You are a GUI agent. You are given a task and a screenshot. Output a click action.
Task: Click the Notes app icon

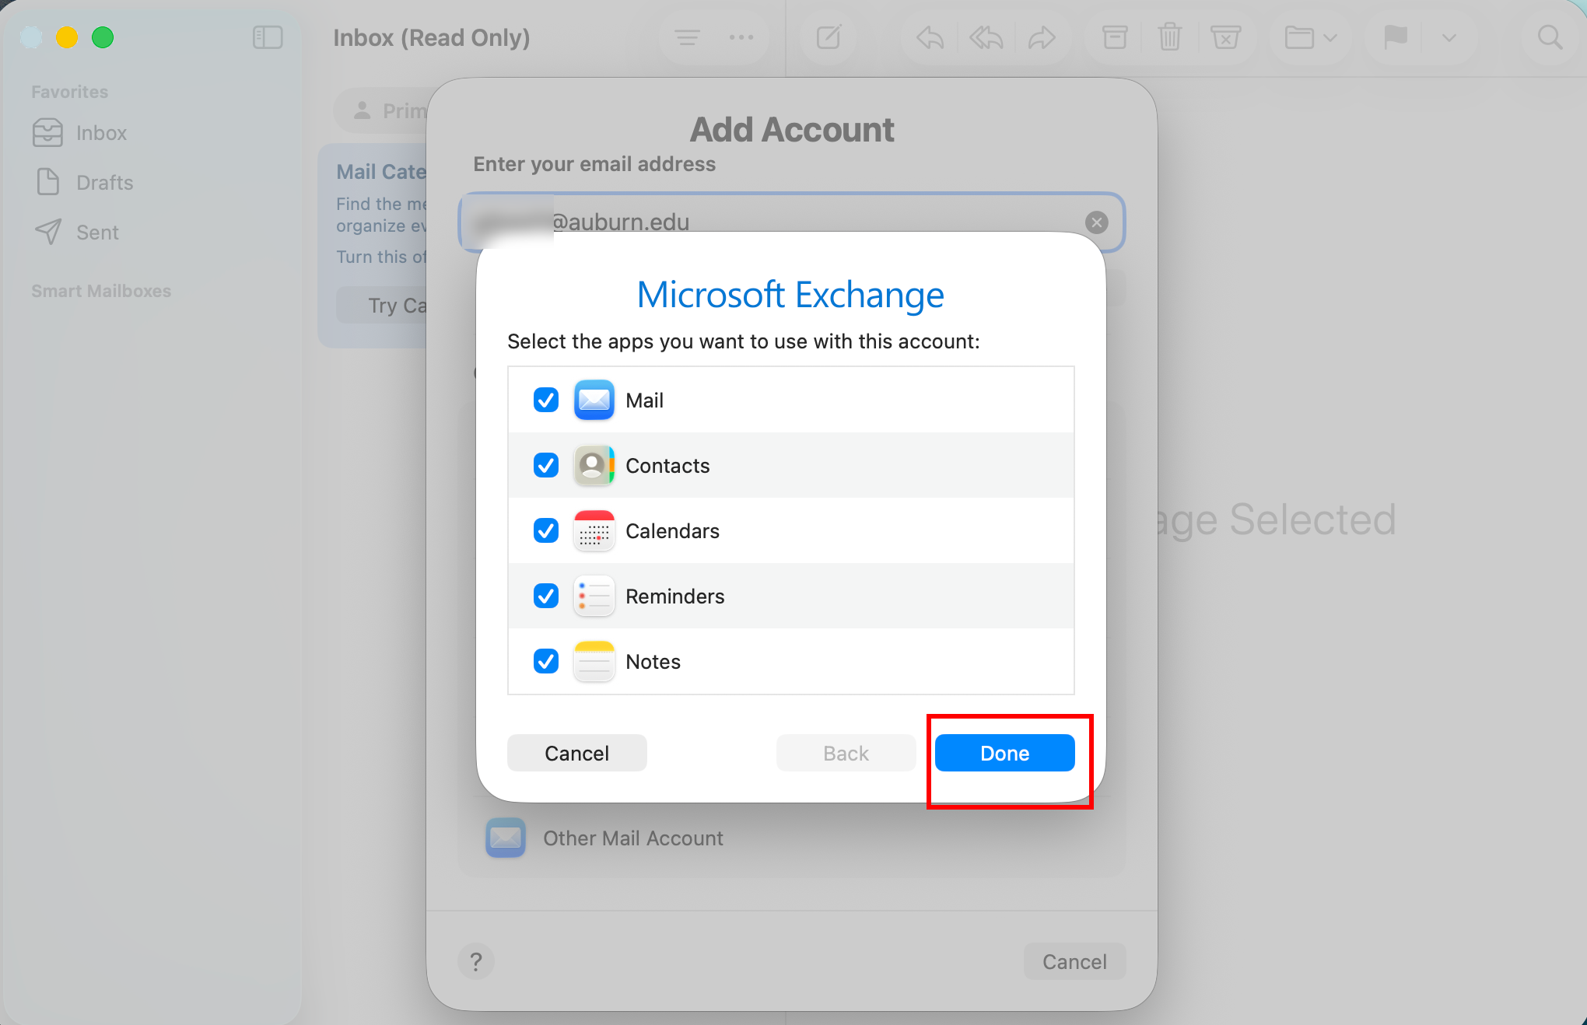[594, 661]
